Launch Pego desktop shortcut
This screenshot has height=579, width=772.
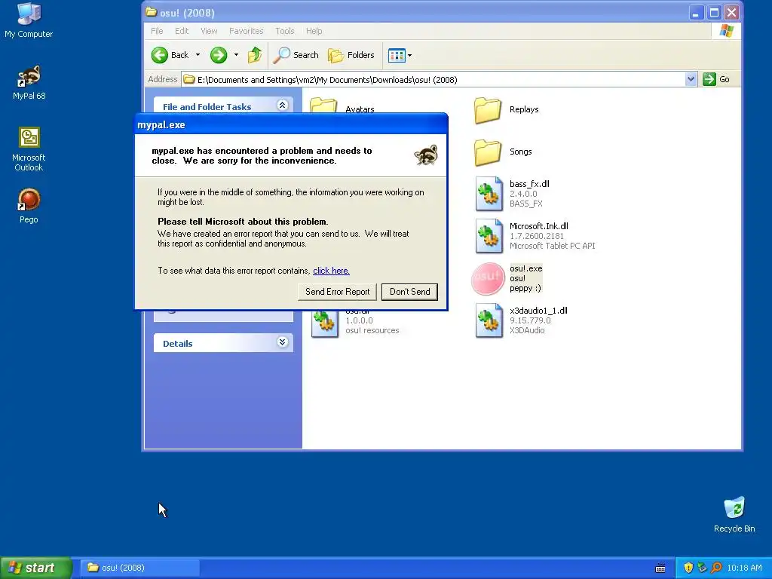point(29,205)
